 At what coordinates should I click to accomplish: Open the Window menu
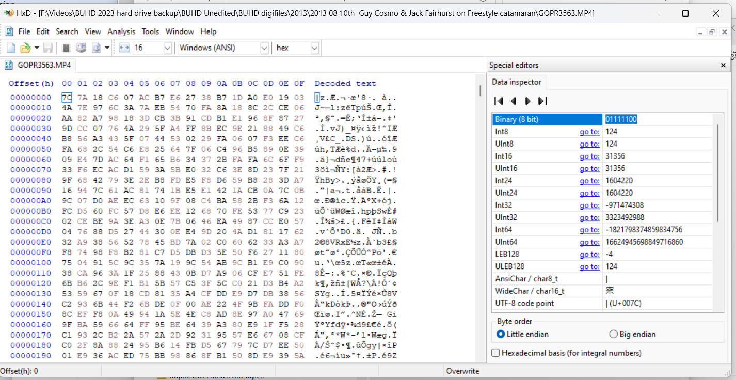(x=180, y=31)
